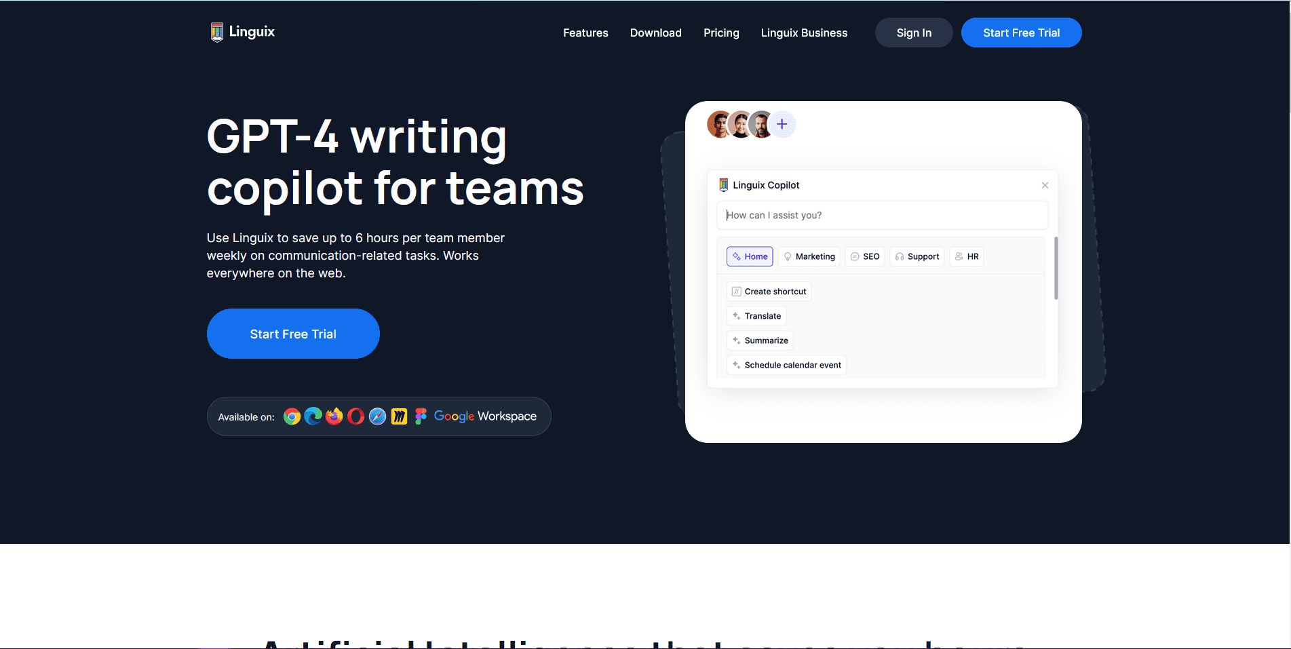Click the Figma app icon
This screenshot has height=649, width=1291.
pyautogui.click(x=421, y=416)
